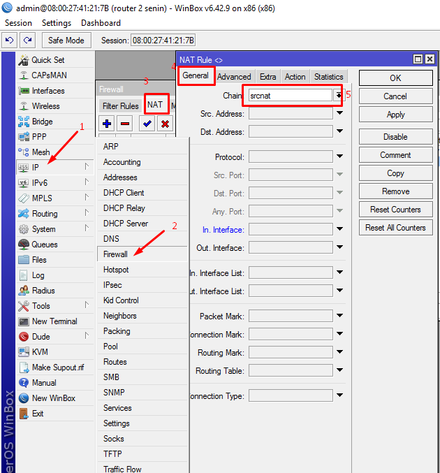Switch to the Advanced tab
This screenshot has width=440, height=473.
coord(234,77)
